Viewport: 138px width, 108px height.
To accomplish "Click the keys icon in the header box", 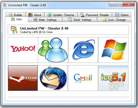I will click(14, 30).
